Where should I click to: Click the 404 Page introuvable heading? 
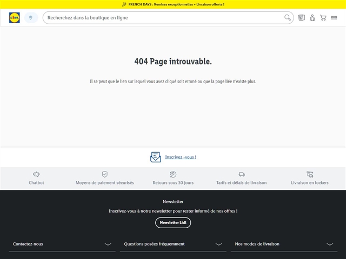[173, 62]
